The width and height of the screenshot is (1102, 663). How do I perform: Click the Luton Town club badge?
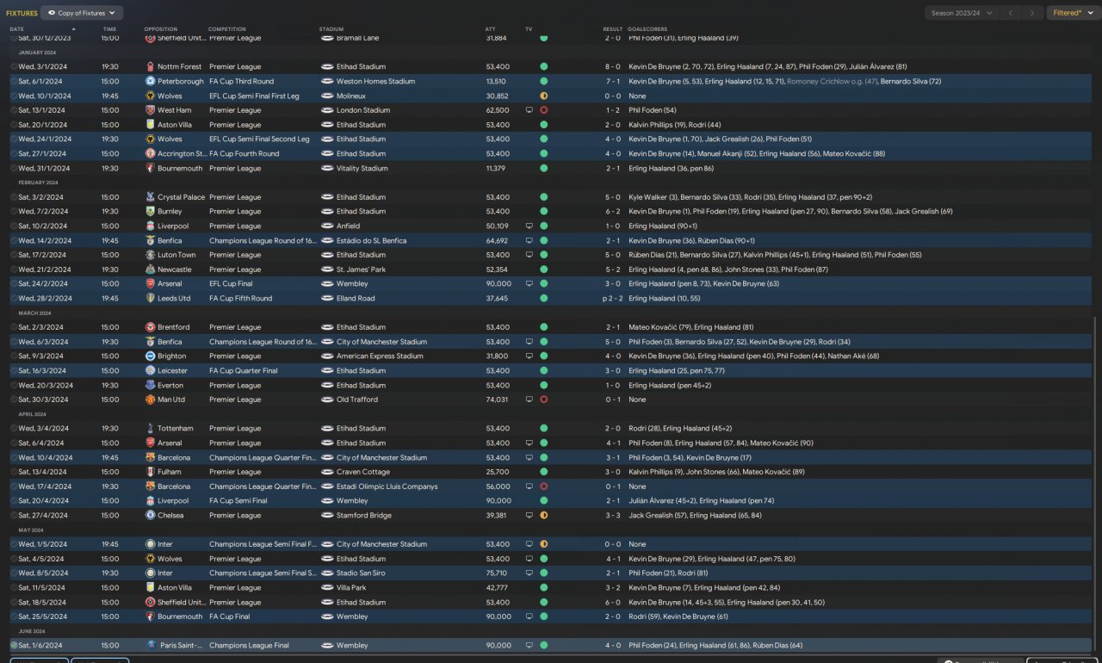pyautogui.click(x=150, y=255)
